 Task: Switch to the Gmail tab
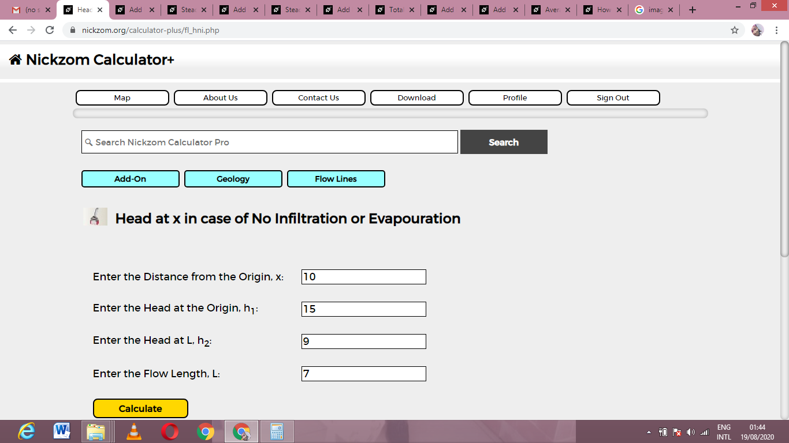click(x=30, y=10)
